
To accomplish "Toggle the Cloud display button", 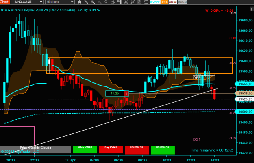I will click(173, 2).
